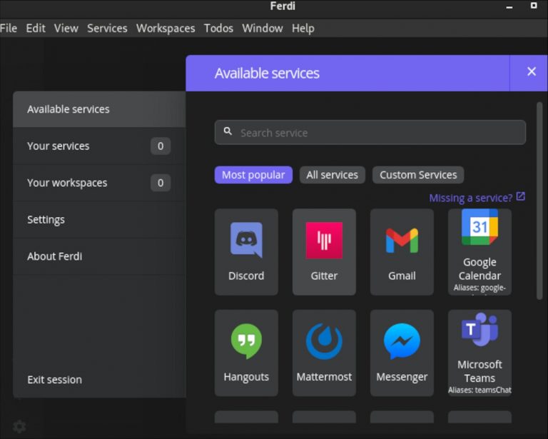Show the Most popular services filter

[x=253, y=175]
